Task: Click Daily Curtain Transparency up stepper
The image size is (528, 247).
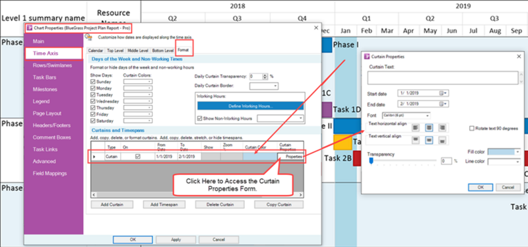Action: (265, 75)
